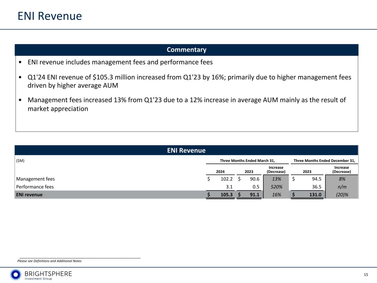The height and width of the screenshot is (283, 377).
Task: Click the 131.0 ENI revenue value
Action: tap(315, 195)
